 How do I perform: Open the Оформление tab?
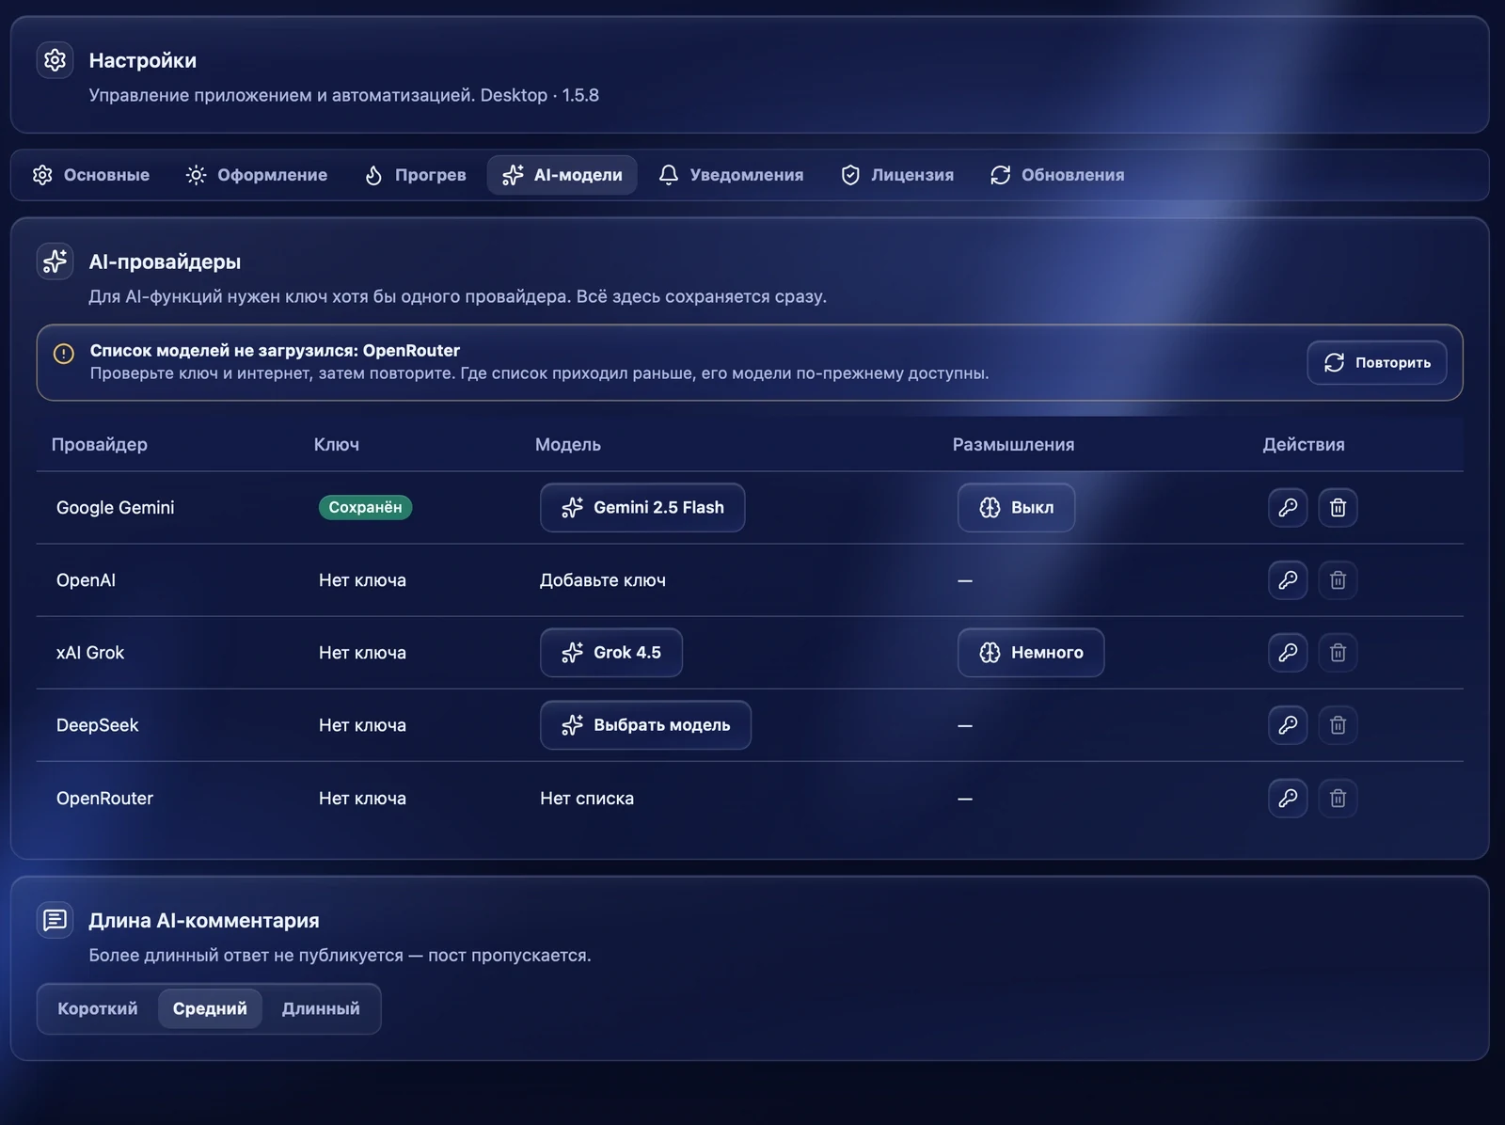(257, 175)
